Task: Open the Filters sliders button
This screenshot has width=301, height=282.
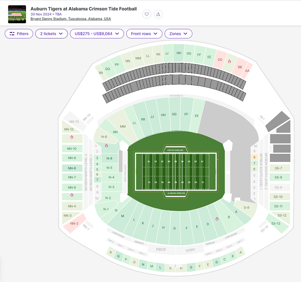Action: coord(19,34)
